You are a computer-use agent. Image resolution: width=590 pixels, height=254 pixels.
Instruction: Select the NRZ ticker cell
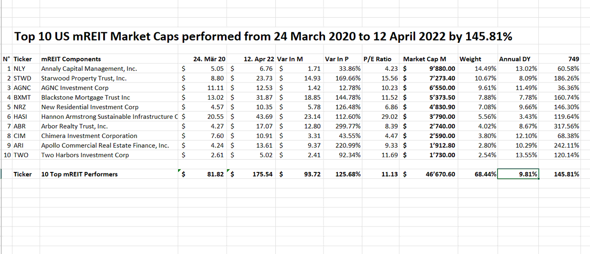[x=21, y=107]
